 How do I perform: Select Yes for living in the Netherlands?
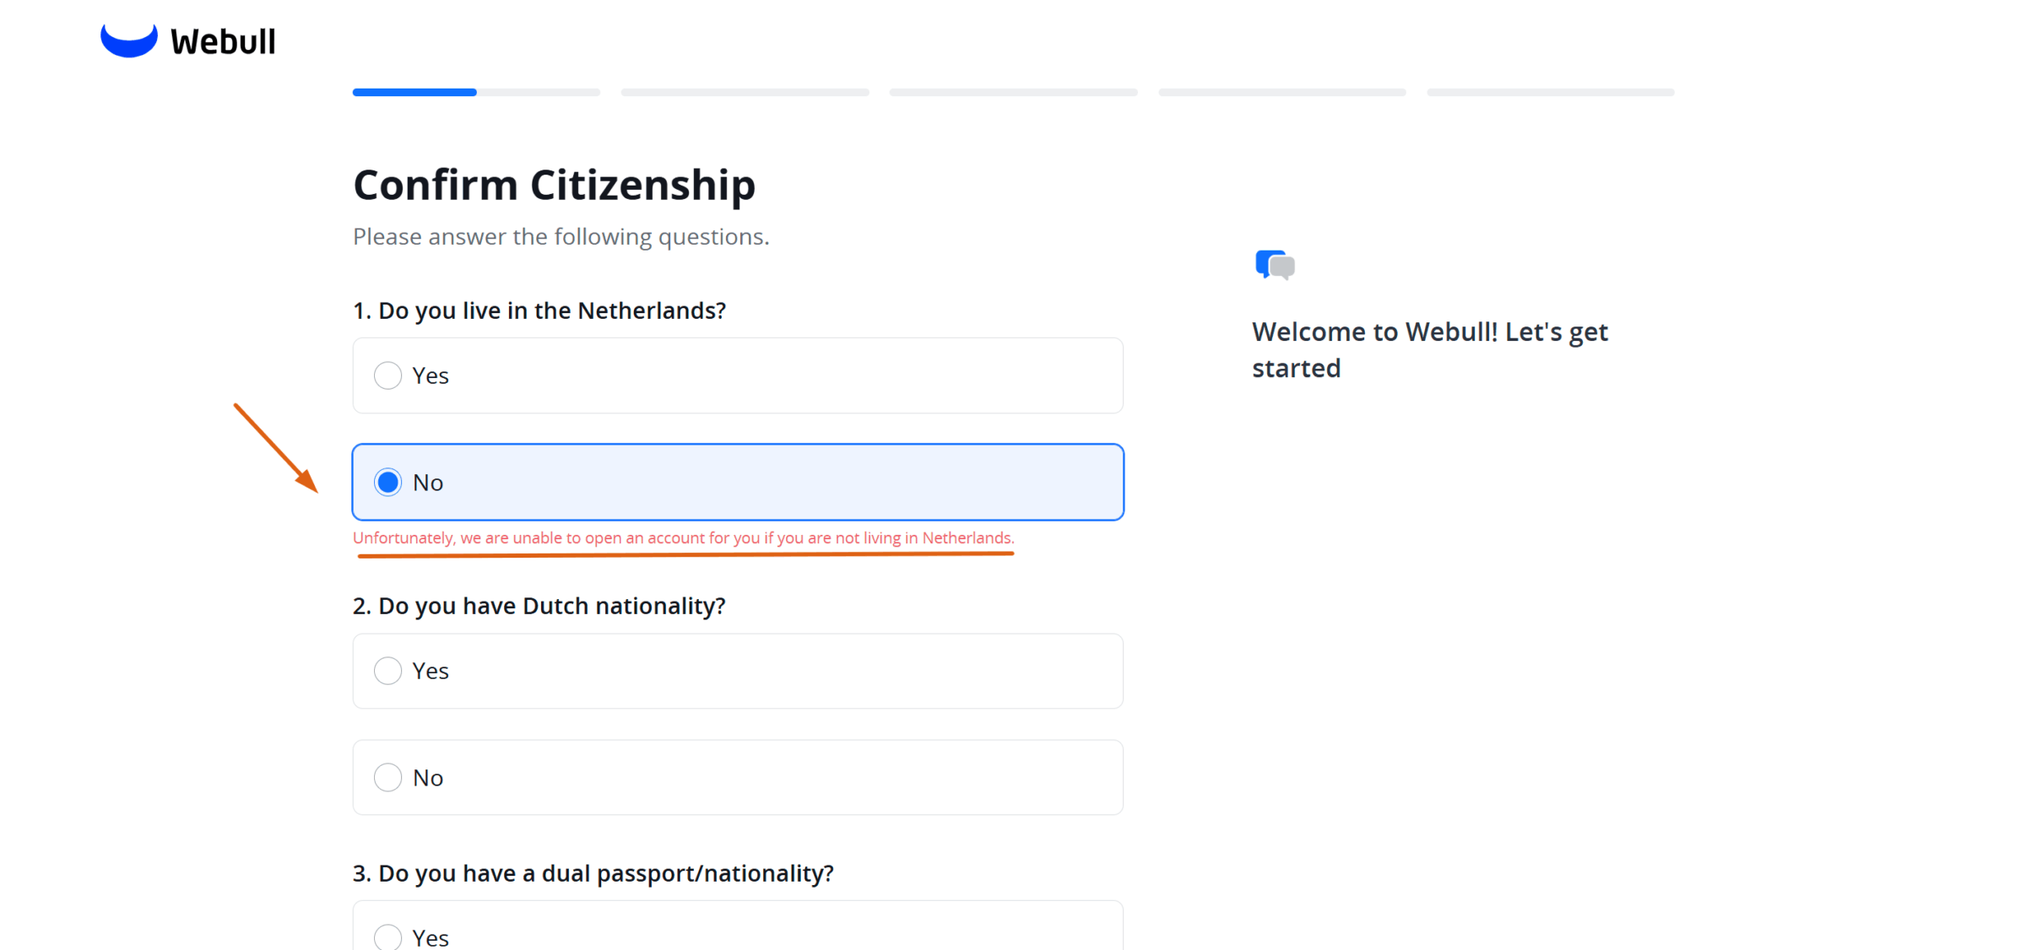(388, 375)
